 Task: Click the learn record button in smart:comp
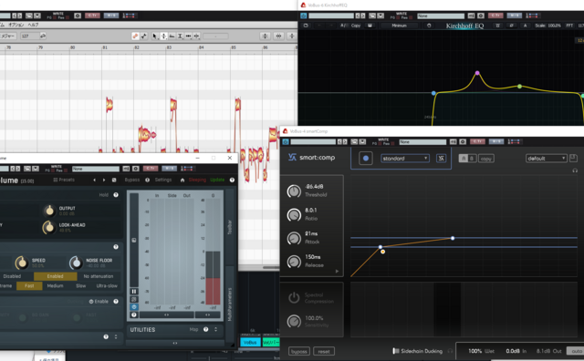pos(366,159)
